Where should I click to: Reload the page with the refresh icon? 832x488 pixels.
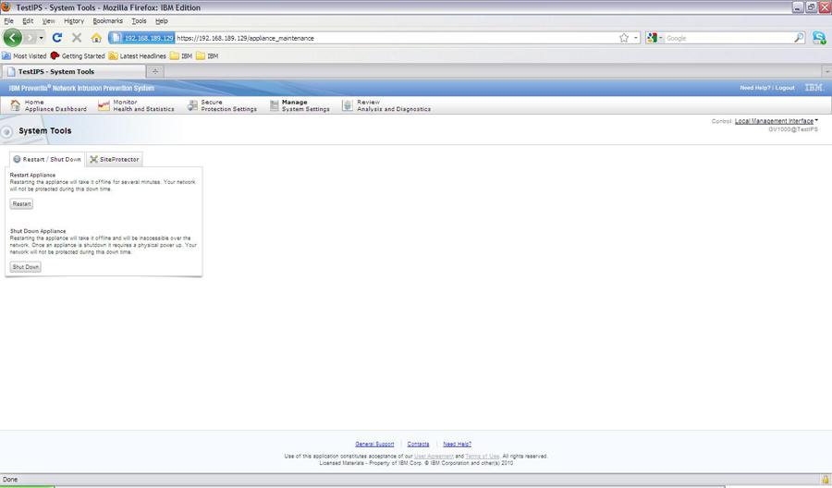coord(57,38)
